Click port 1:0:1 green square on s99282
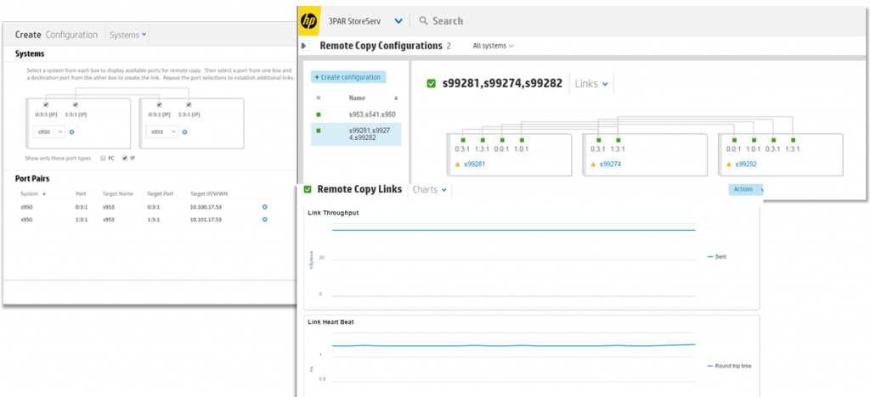 point(754,140)
